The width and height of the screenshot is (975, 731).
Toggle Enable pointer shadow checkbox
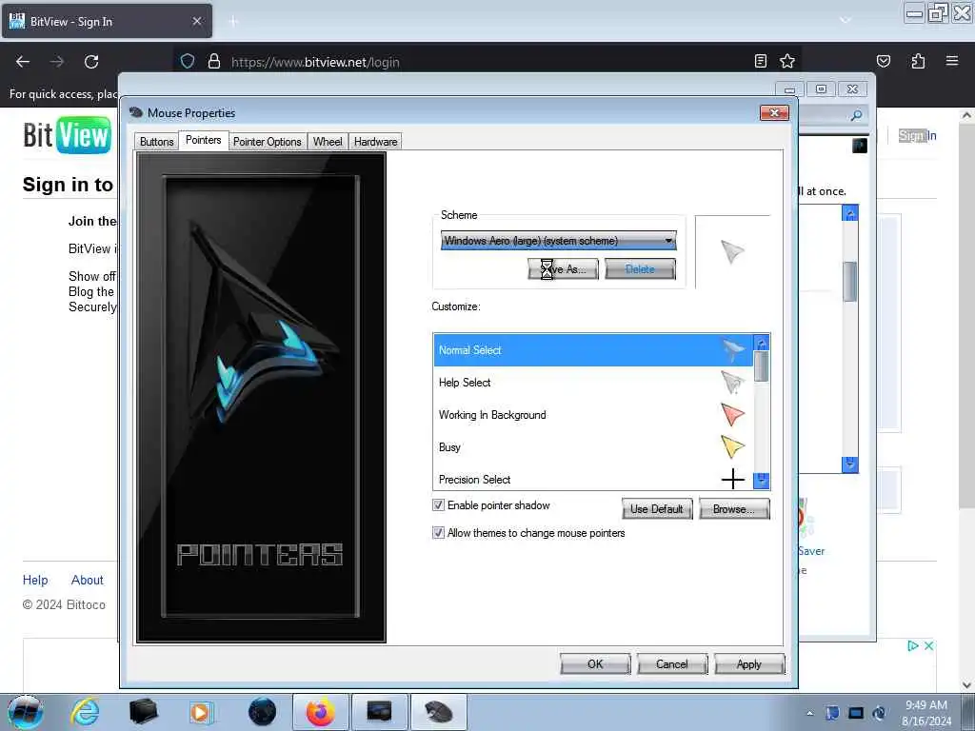[x=438, y=505]
